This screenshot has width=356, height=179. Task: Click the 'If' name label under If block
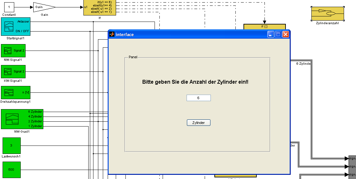point(100,18)
